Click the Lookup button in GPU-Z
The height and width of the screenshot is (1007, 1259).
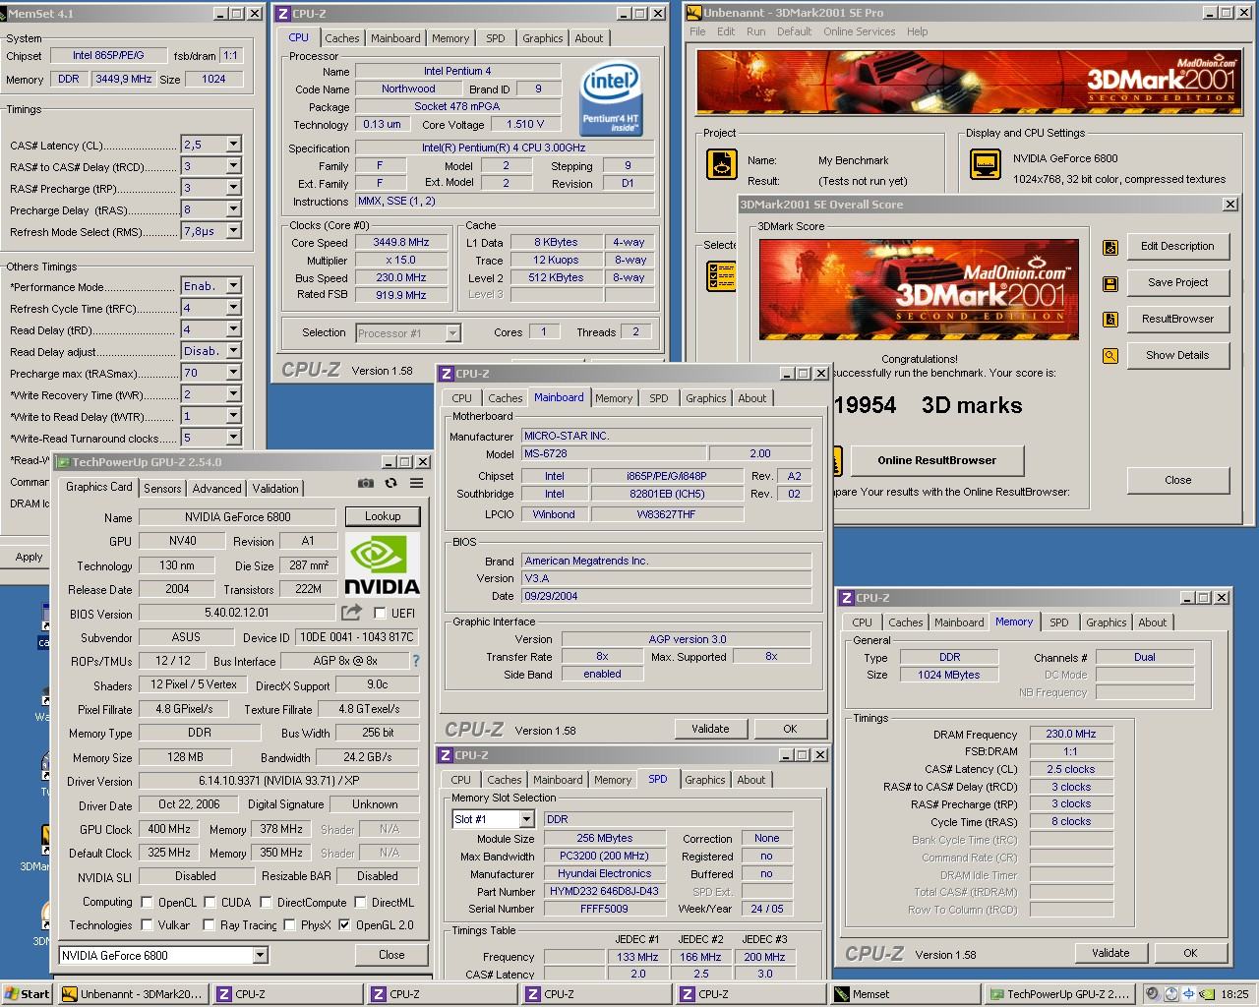(383, 516)
